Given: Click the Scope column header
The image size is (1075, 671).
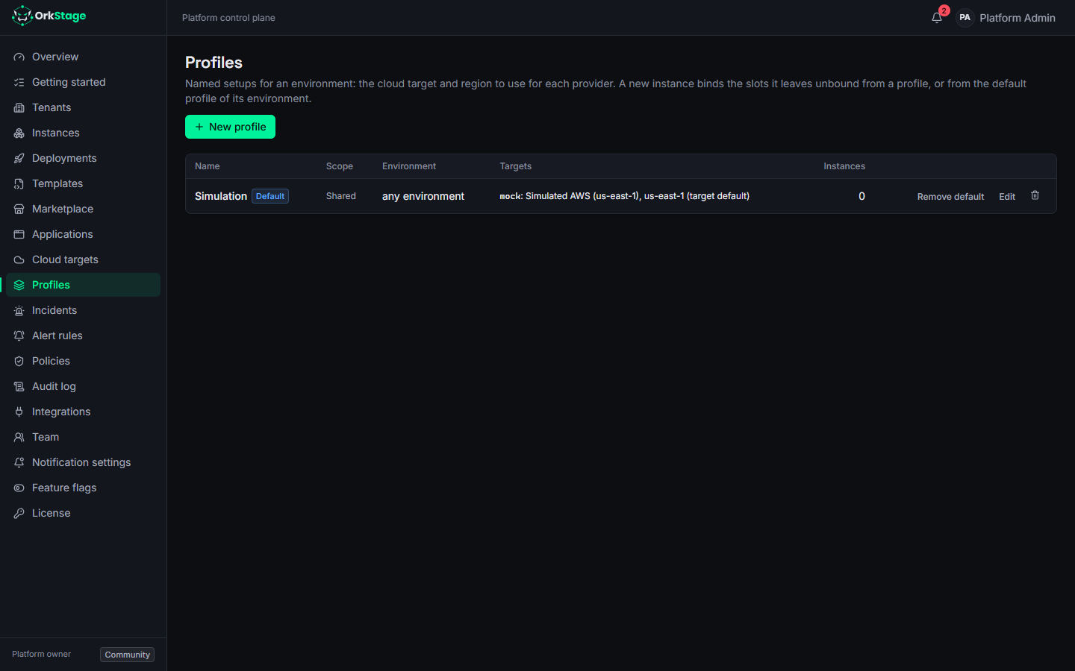Looking at the screenshot, I should coord(340,166).
